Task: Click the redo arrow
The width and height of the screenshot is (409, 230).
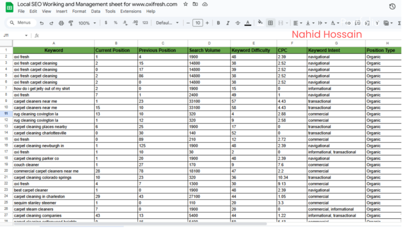Action: (x=51, y=23)
